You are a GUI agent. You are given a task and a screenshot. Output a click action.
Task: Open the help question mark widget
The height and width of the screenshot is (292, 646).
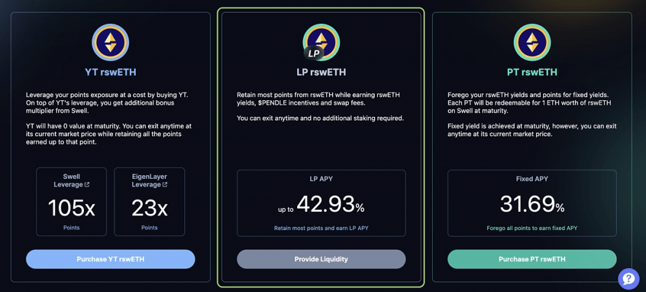click(629, 279)
